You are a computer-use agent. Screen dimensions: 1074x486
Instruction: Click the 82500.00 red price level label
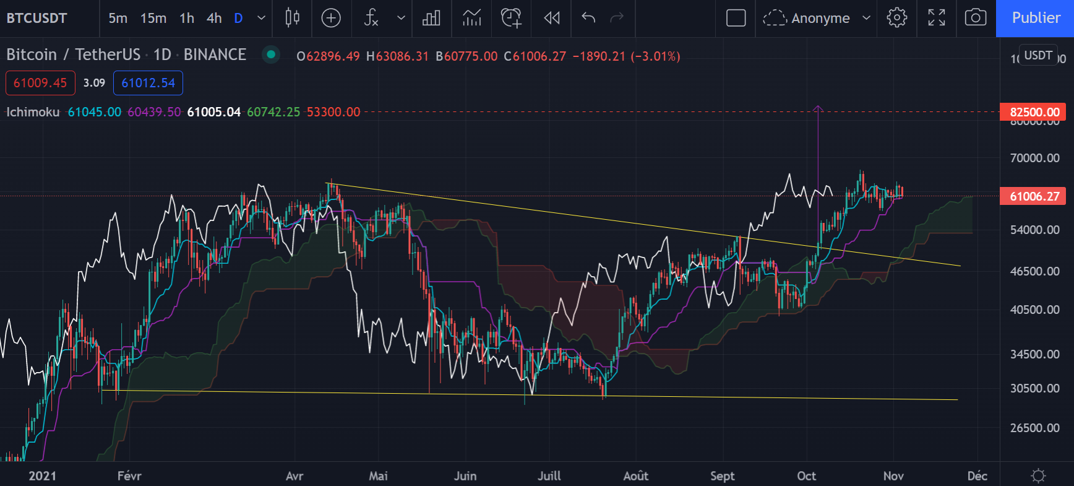pos(1033,112)
